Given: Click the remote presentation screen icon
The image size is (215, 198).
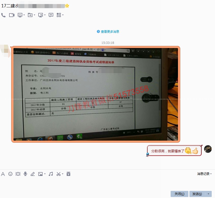Looking at the screenshot, I should [20, 15].
